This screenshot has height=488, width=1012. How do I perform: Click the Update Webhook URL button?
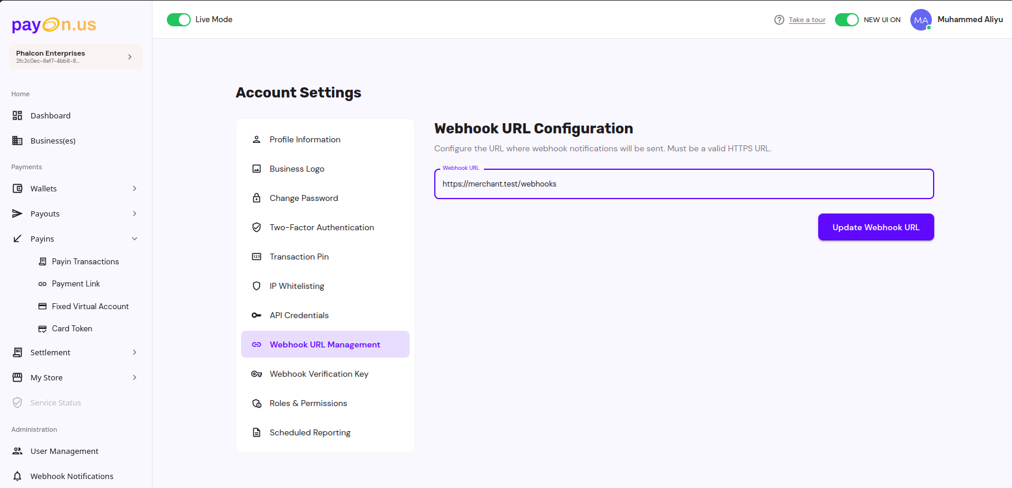coord(876,227)
